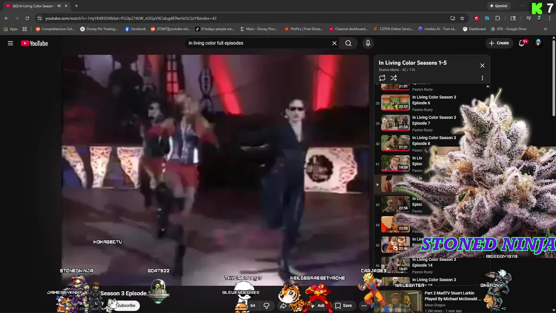This screenshot has width=556, height=313.
Task: Go back with the browser back arrow
Action: (6, 18)
